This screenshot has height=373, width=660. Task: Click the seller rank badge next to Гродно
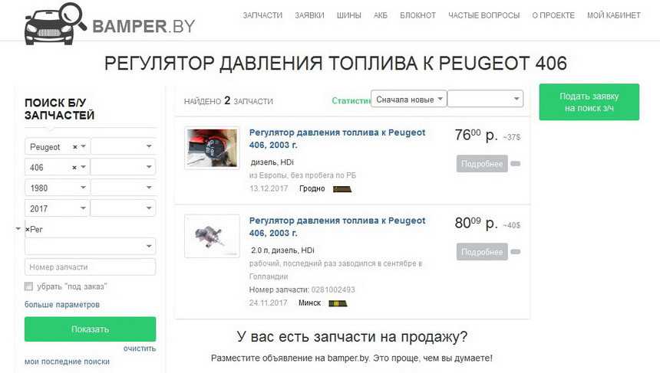[342, 189]
